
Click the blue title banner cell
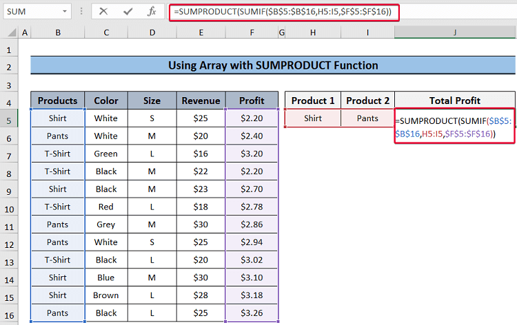273,65
